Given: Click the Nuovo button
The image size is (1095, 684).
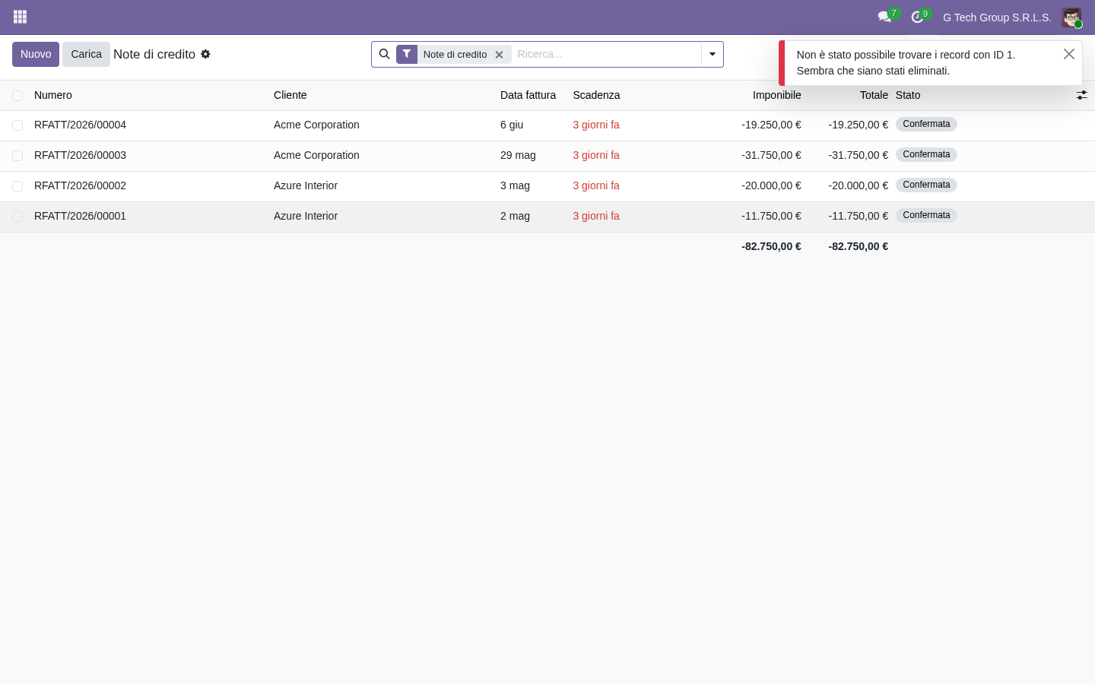Looking at the screenshot, I should [36, 54].
